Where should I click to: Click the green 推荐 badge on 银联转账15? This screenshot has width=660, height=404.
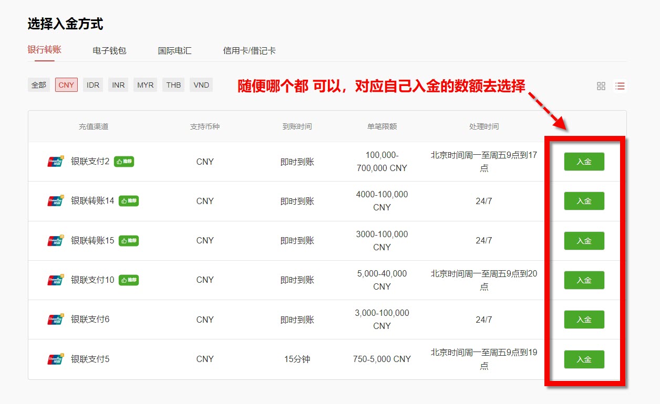[x=129, y=240]
